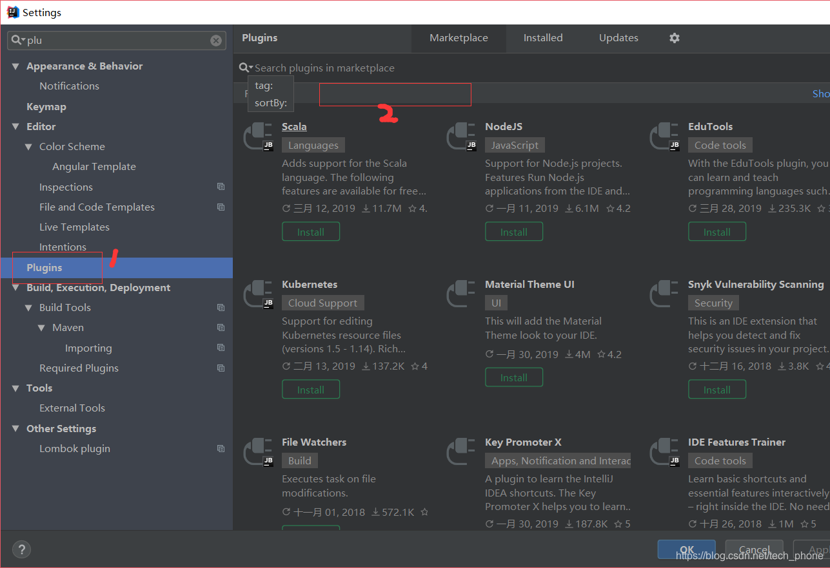
Task: Click the NodeJS plugin icon
Action: pyautogui.click(x=461, y=137)
